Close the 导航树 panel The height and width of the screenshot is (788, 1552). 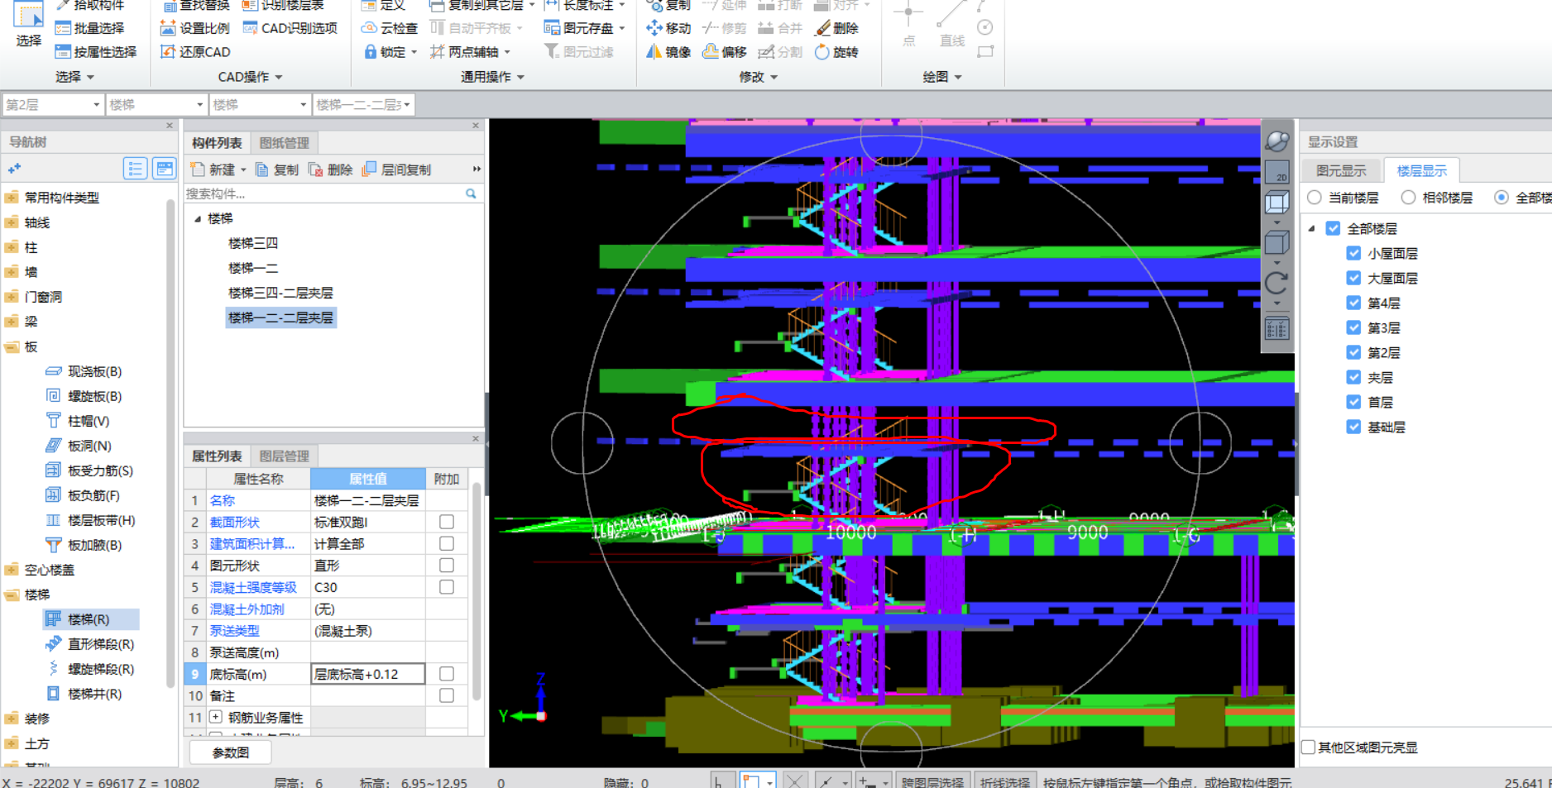click(170, 126)
